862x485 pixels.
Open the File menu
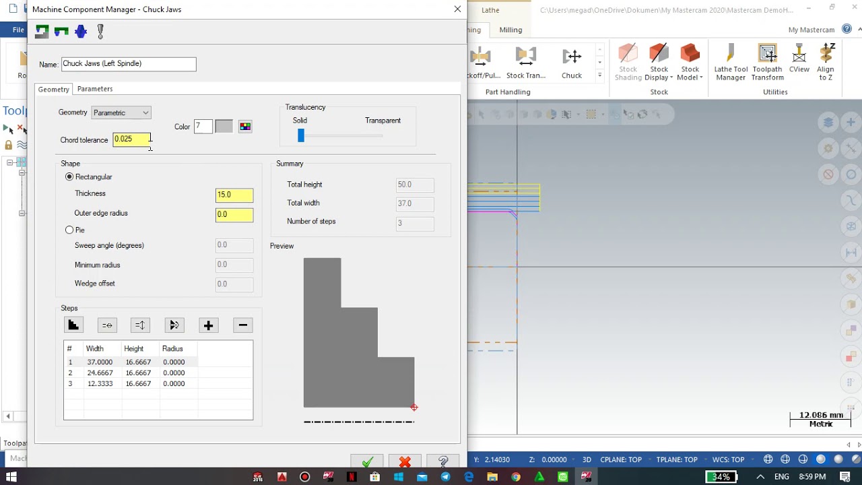tap(18, 30)
